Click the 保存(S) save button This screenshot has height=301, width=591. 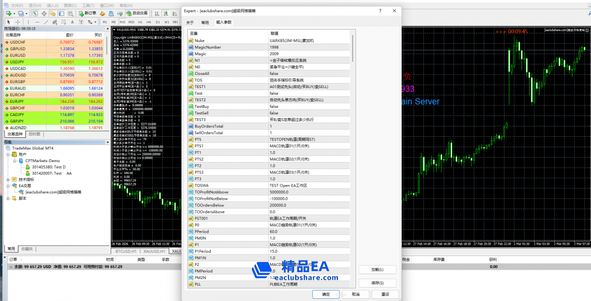(x=377, y=283)
